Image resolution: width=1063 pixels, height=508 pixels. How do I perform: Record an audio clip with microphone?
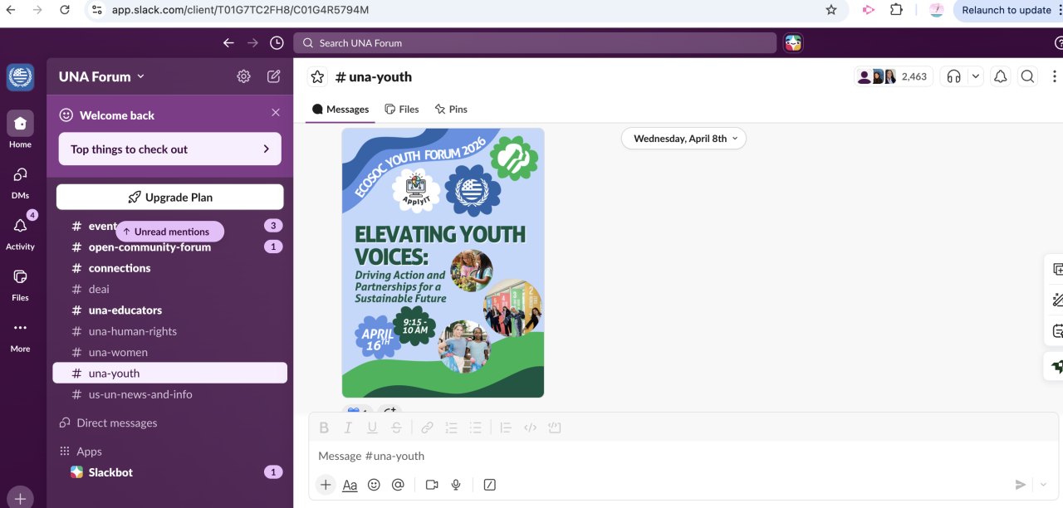(x=456, y=485)
